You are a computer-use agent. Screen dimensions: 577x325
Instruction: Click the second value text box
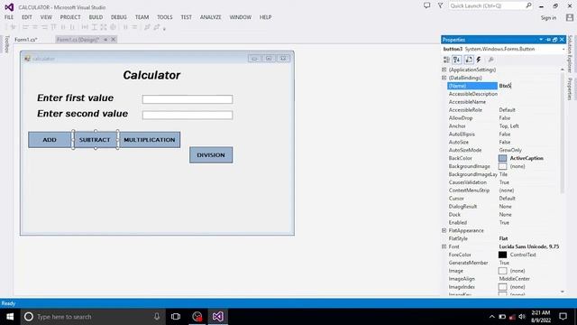(x=188, y=115)
